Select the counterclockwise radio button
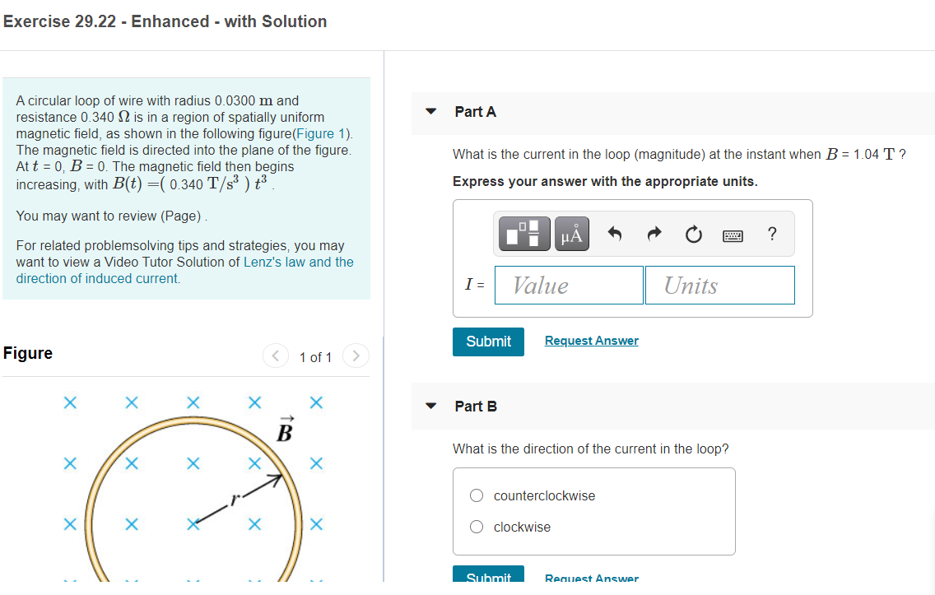This screenshot has width=935, height=595. [x=476, y=495]
